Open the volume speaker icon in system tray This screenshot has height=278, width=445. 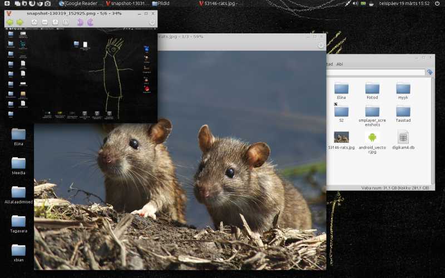(x=355, y=3)
